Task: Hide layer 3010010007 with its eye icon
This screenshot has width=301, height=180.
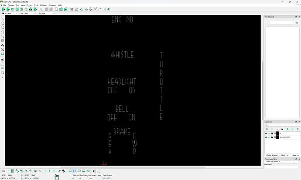Action: (266, 137)
